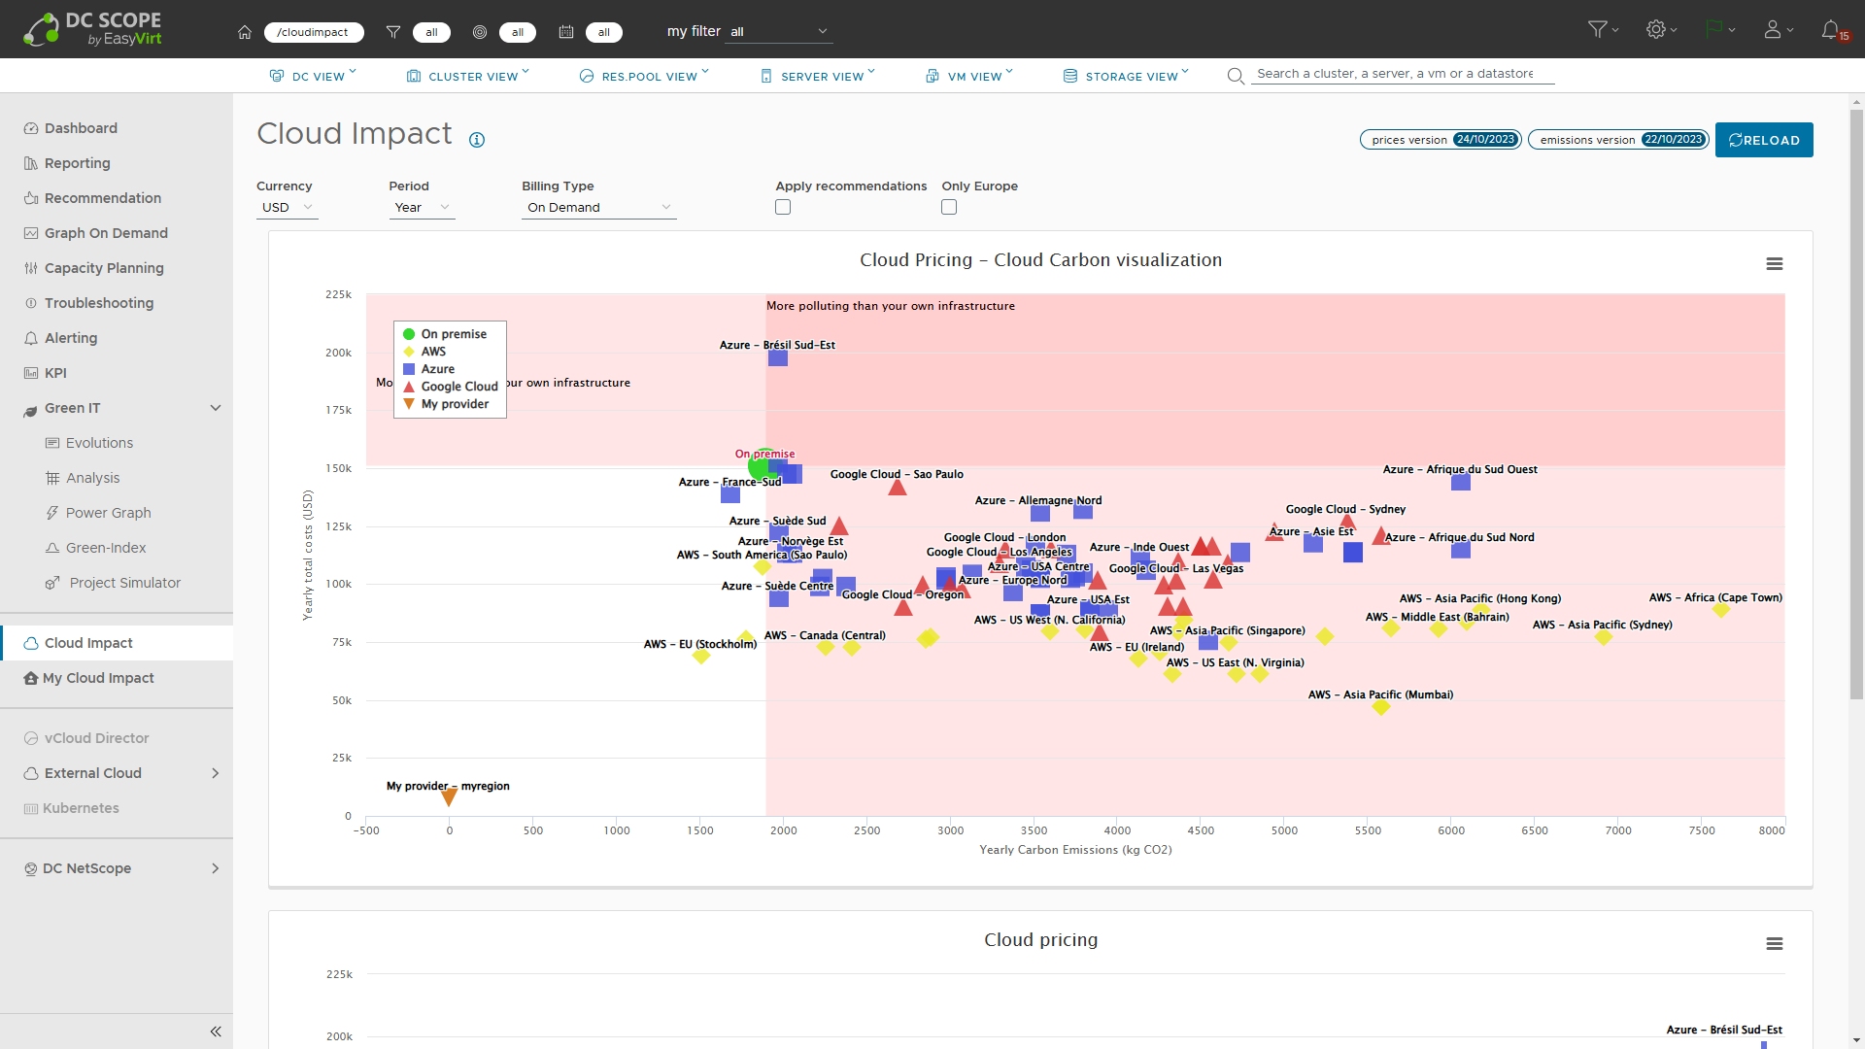Open Cloud pricing chart context menu icon

[1775, 944]
